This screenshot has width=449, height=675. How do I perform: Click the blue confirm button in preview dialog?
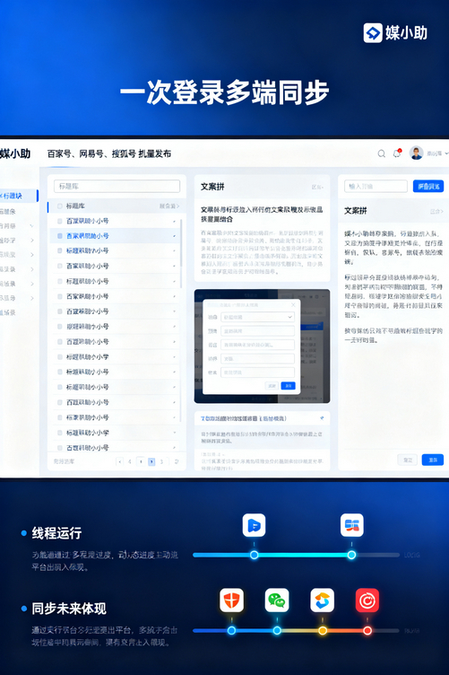point(289,386)
